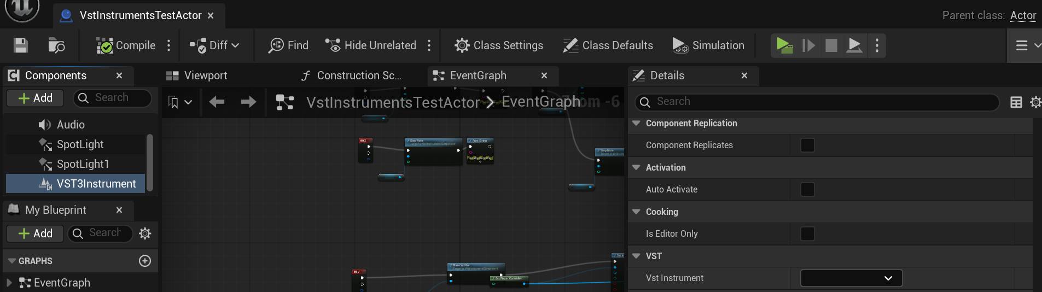1042x292 pixels.
Task: Click the graph breadcrumb icon
Action: [284, 102]
